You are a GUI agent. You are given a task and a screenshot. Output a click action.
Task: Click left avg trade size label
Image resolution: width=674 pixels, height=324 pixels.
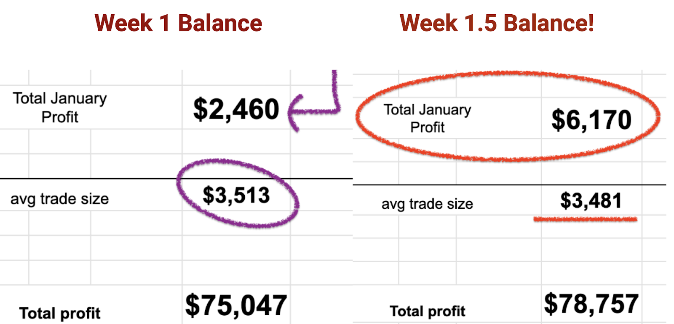click(x=60, y=198)
